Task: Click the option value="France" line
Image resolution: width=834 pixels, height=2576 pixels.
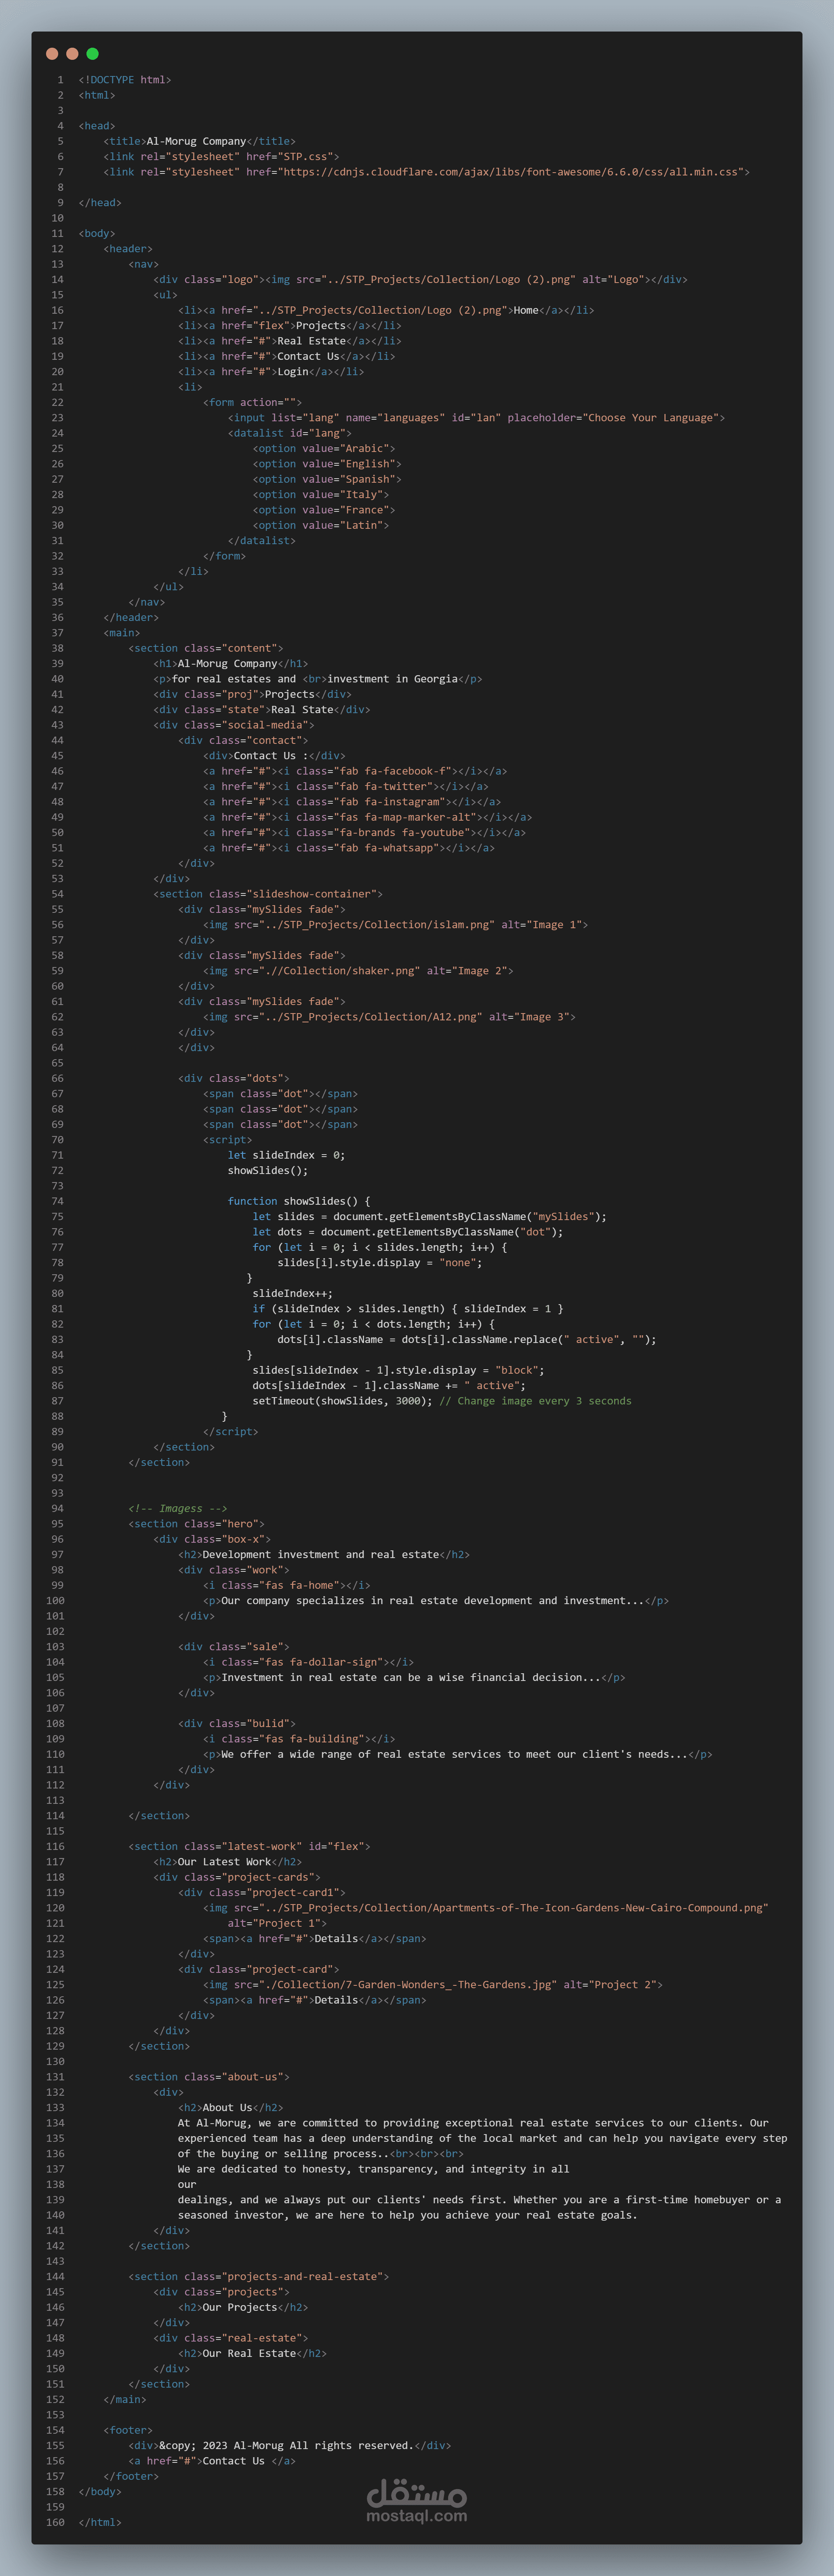Action: click(324, 510)
